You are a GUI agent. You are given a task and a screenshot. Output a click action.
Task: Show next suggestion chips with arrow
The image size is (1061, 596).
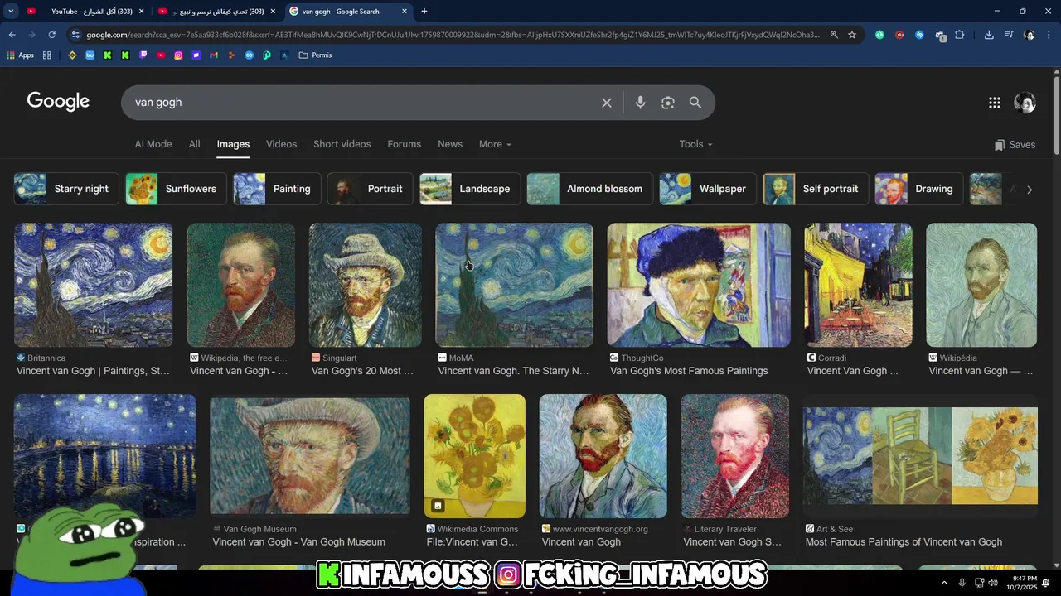(x=1030, y=190)
